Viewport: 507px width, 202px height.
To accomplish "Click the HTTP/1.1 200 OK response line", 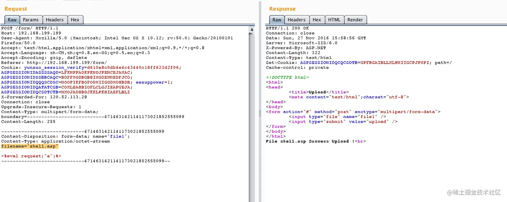I will pos(287,28).
